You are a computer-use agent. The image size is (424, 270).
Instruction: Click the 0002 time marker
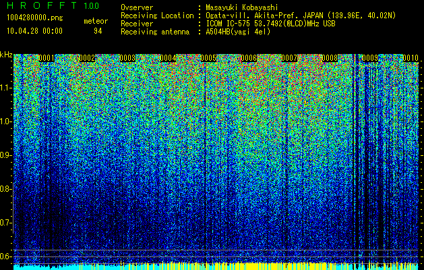pos(87,58)
